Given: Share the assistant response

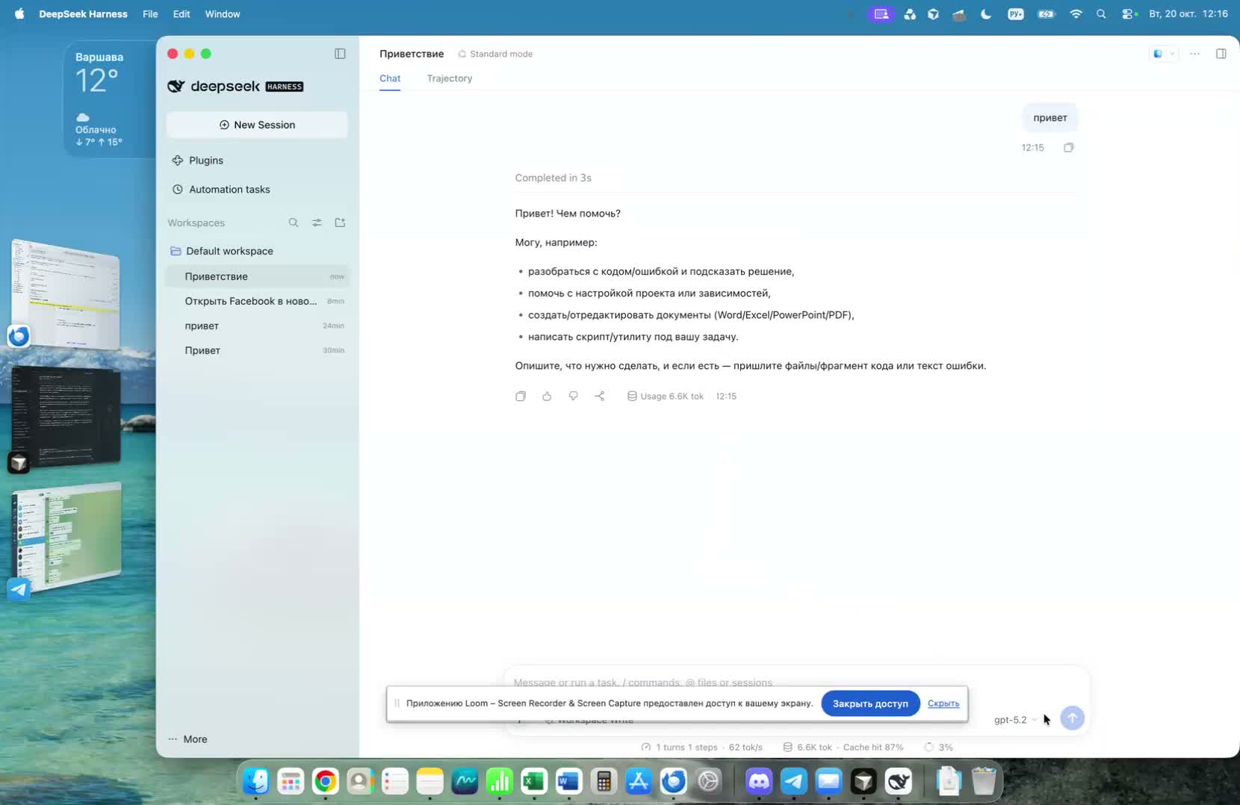Looking at the screenshot, I should 600,397.
